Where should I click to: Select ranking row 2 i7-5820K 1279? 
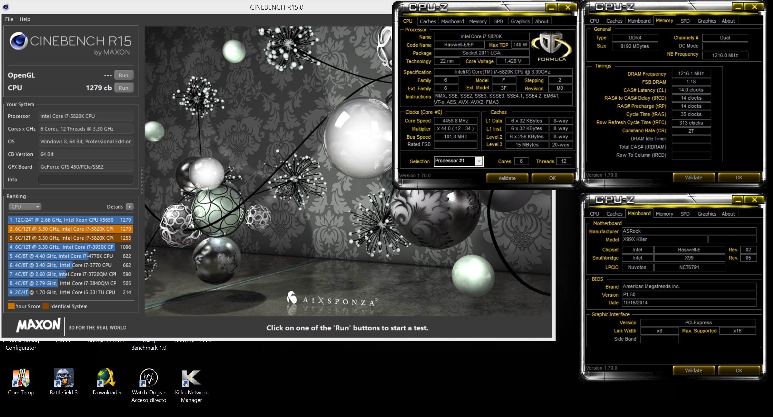70,229
